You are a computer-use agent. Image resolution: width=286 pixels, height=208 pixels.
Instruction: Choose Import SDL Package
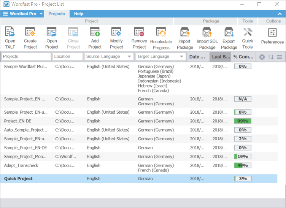207,32
